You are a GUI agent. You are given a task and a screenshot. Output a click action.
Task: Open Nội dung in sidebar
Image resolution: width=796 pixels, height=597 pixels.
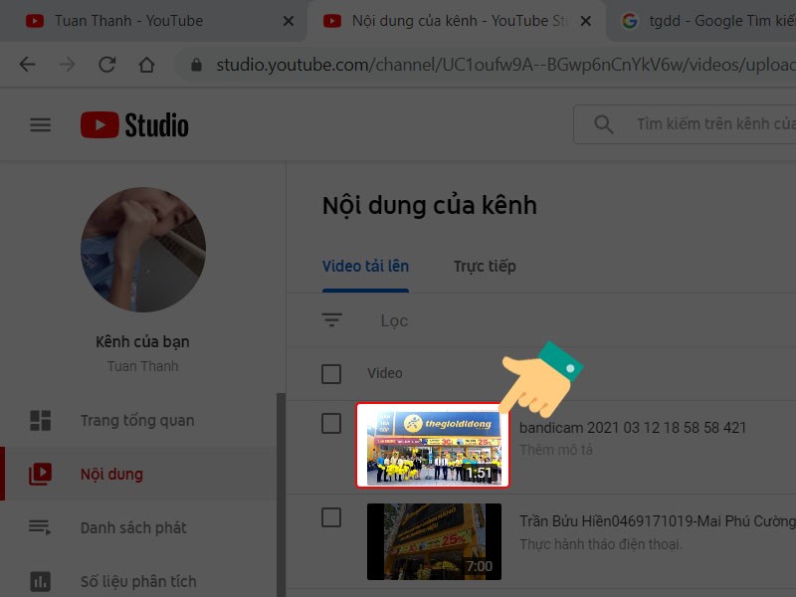pos(138,475)
